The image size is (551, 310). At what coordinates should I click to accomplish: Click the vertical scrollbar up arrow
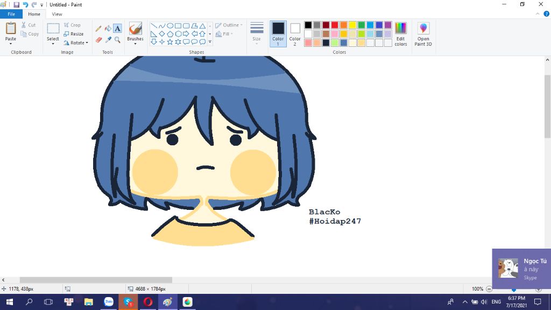click(547, 60)
